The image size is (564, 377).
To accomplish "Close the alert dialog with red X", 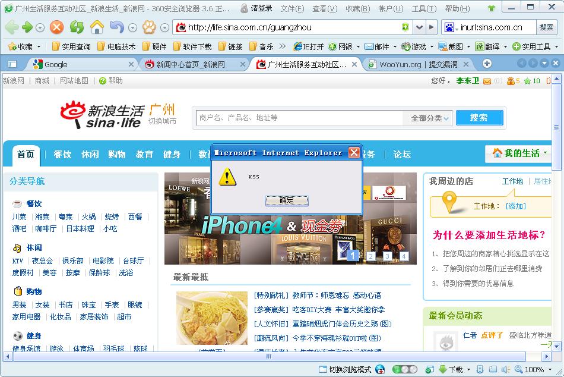I will tap(354, 153).
